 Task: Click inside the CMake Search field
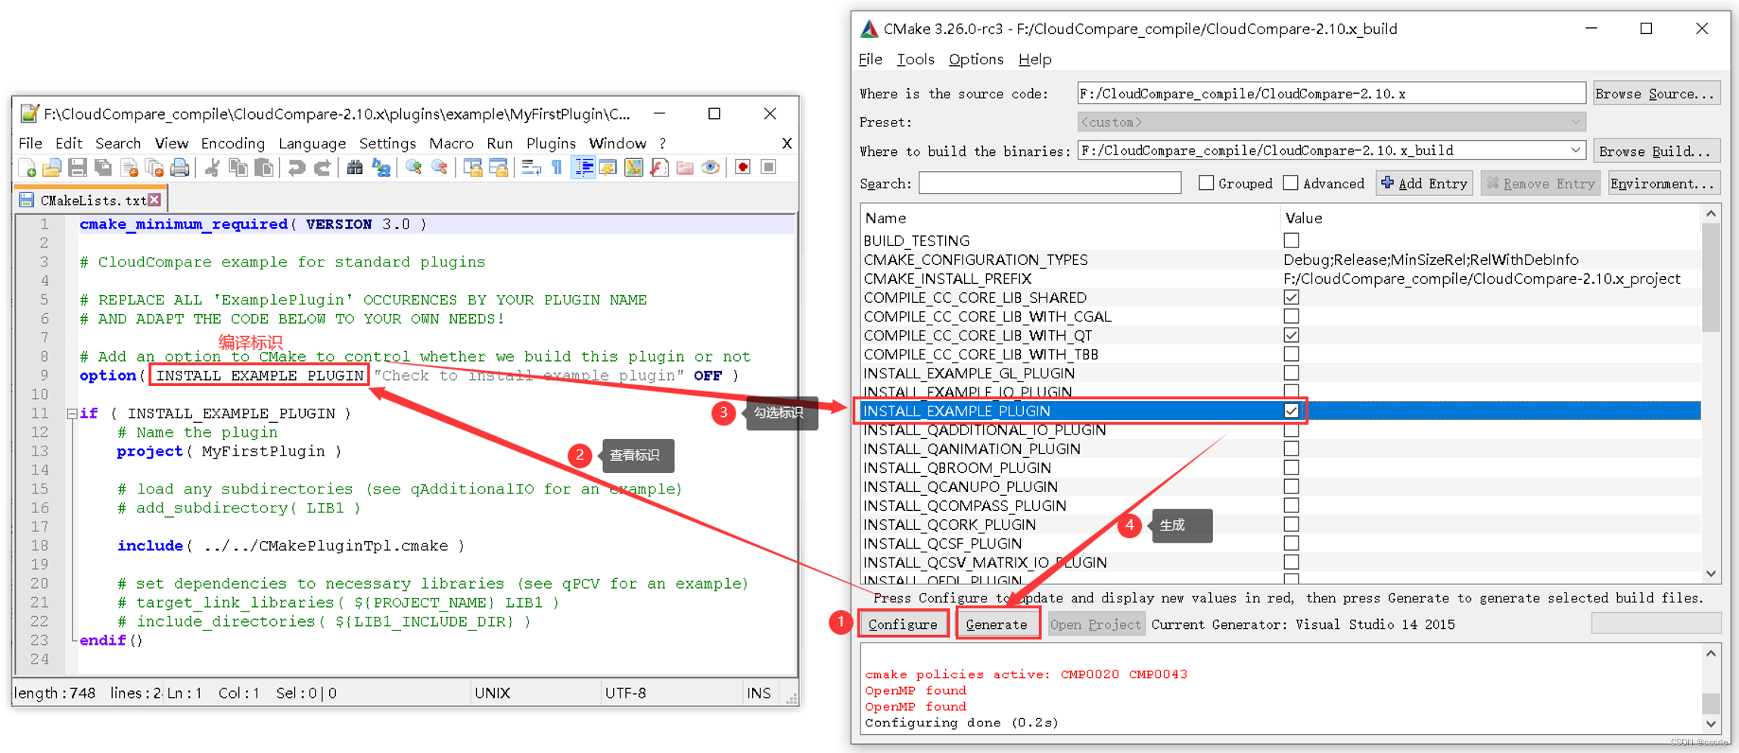[1048, 182]
